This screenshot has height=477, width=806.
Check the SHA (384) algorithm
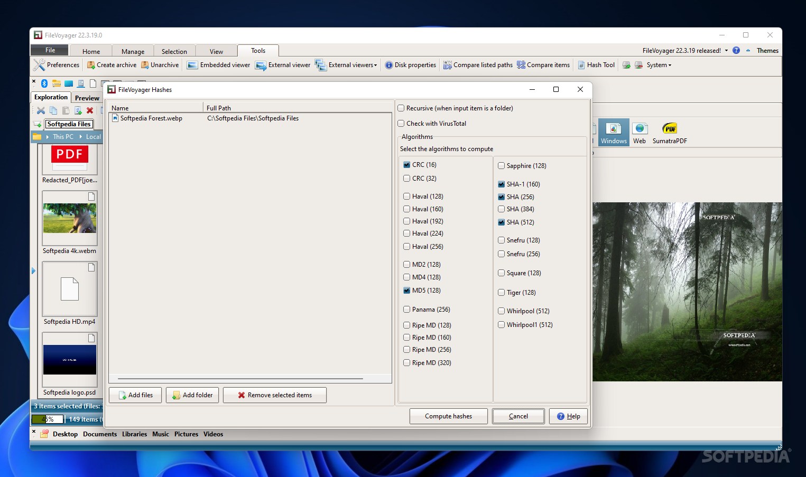502,209
